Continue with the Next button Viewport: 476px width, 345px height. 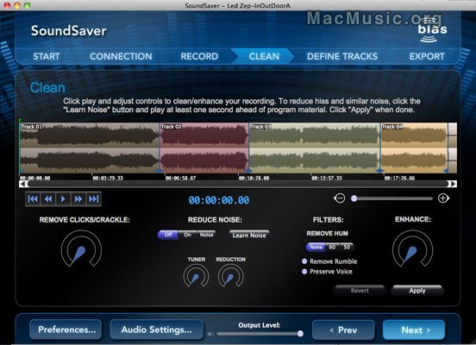pyautogui.click(x=414, y=329)
